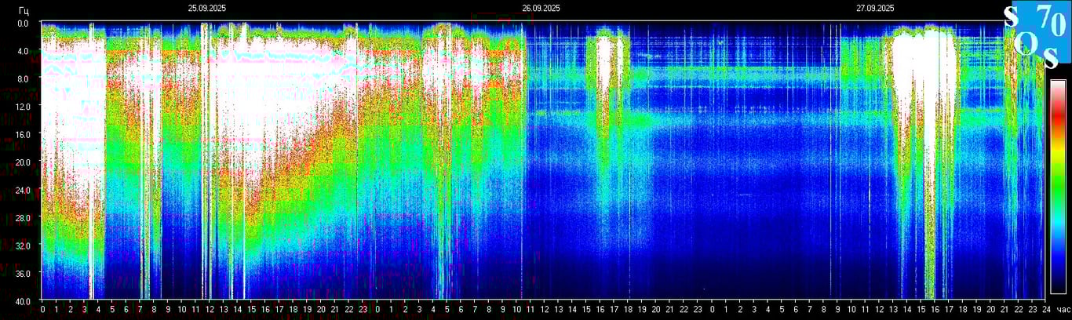Viewport: 1072px width, 320px height.
Task: Click the 36.0 frequency axis label
Action: point(23,273)
